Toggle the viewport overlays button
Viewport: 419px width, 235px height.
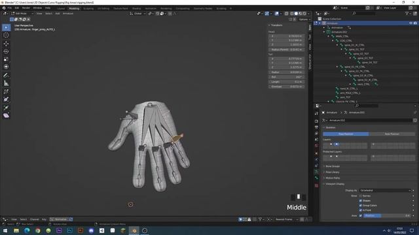[277, 13]
